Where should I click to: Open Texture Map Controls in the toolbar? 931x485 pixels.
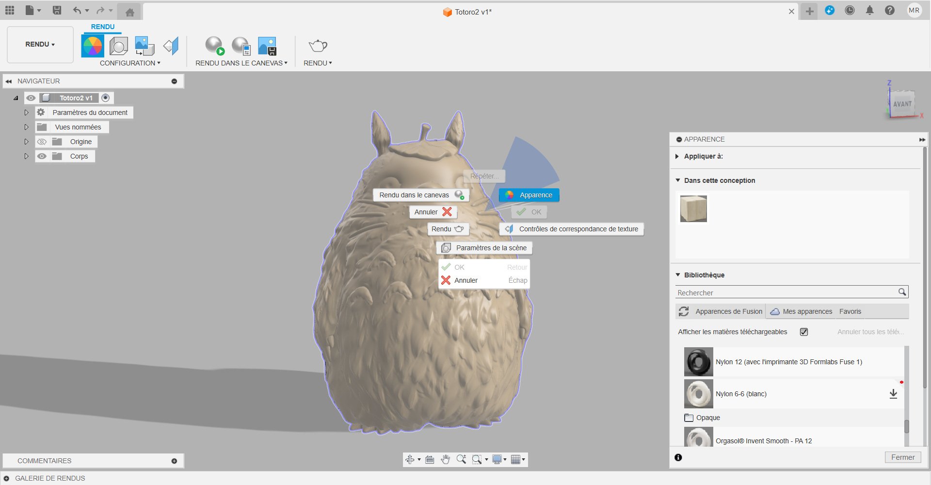pos(171,46)
